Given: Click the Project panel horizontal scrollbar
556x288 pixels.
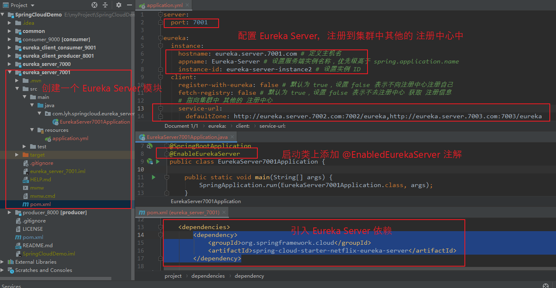Looking at the screenshot, I should tap(56, 279).
